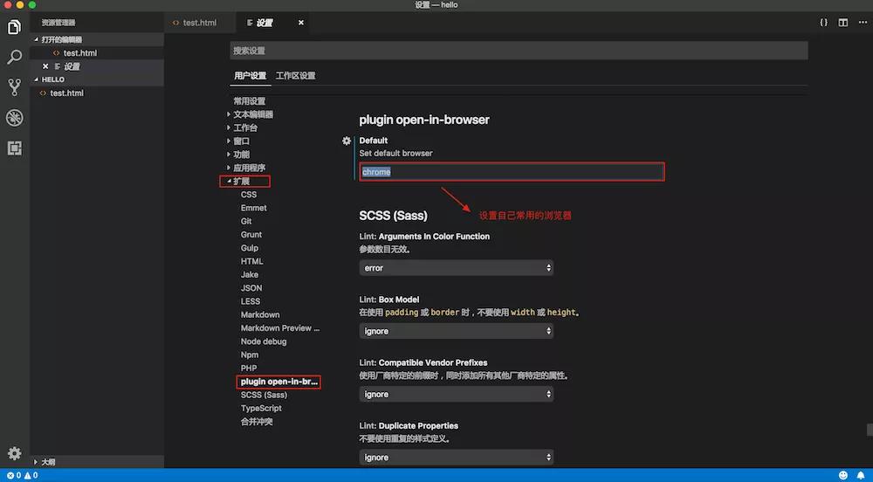Open settings JSON with the braces icon
This screenshot has width=873, height=482.
point(823,23)
